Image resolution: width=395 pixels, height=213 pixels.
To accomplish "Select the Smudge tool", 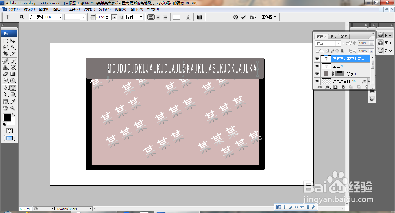I will click(5, 80).
